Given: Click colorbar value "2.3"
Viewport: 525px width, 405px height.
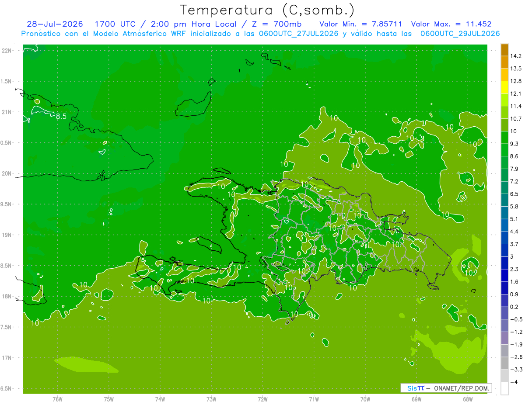Looking at the screenshot, I should point(514,269).
